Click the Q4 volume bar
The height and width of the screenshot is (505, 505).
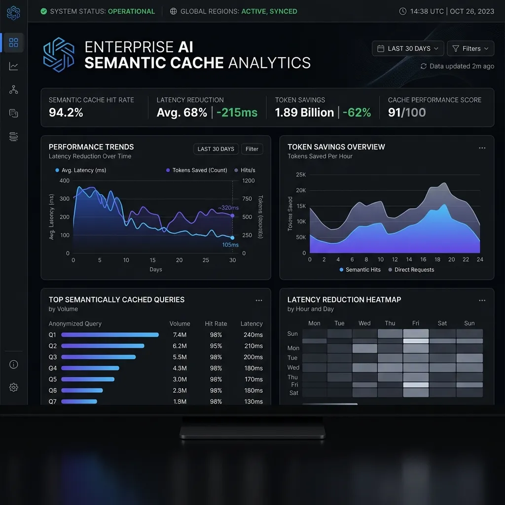[90, 368]
